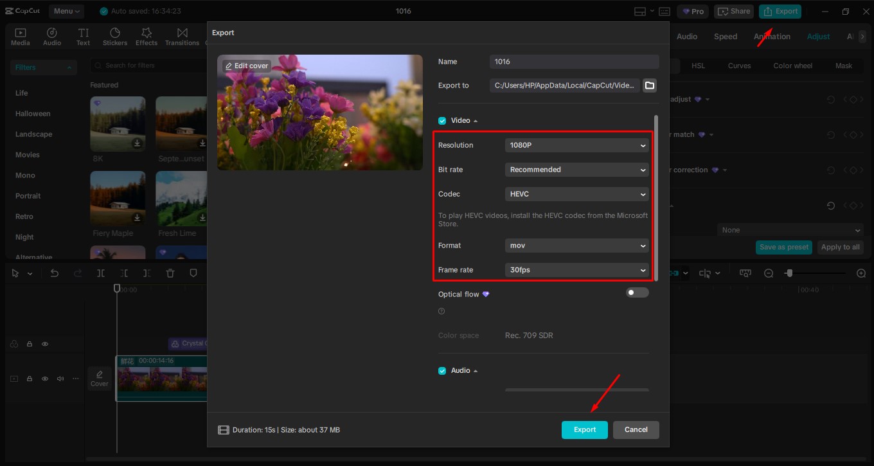Open the Codec dropdown showing HEVC

coord(576,193)
